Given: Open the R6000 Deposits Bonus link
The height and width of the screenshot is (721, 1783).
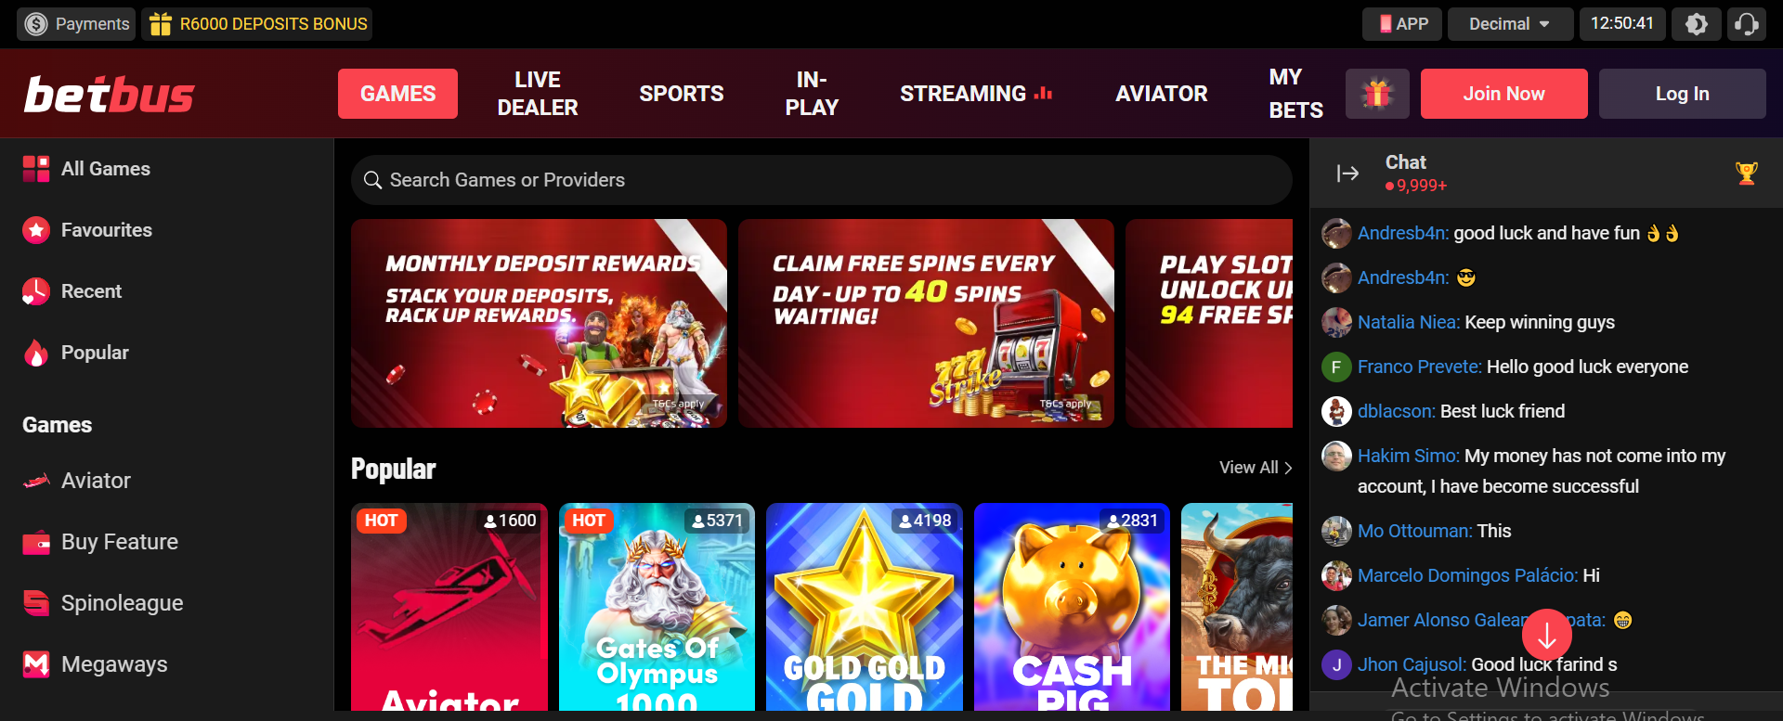Looking at the screenshot, I should 257,24.
